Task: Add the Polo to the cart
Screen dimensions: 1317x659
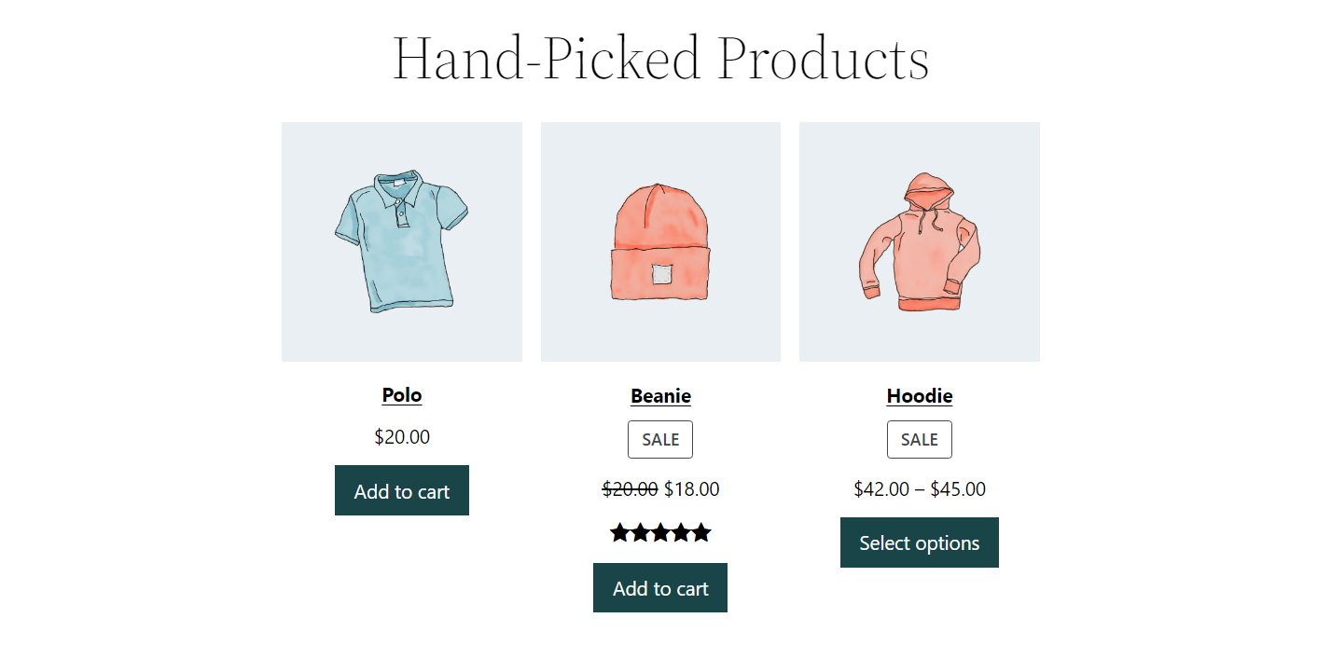Action: click(401, 490)
